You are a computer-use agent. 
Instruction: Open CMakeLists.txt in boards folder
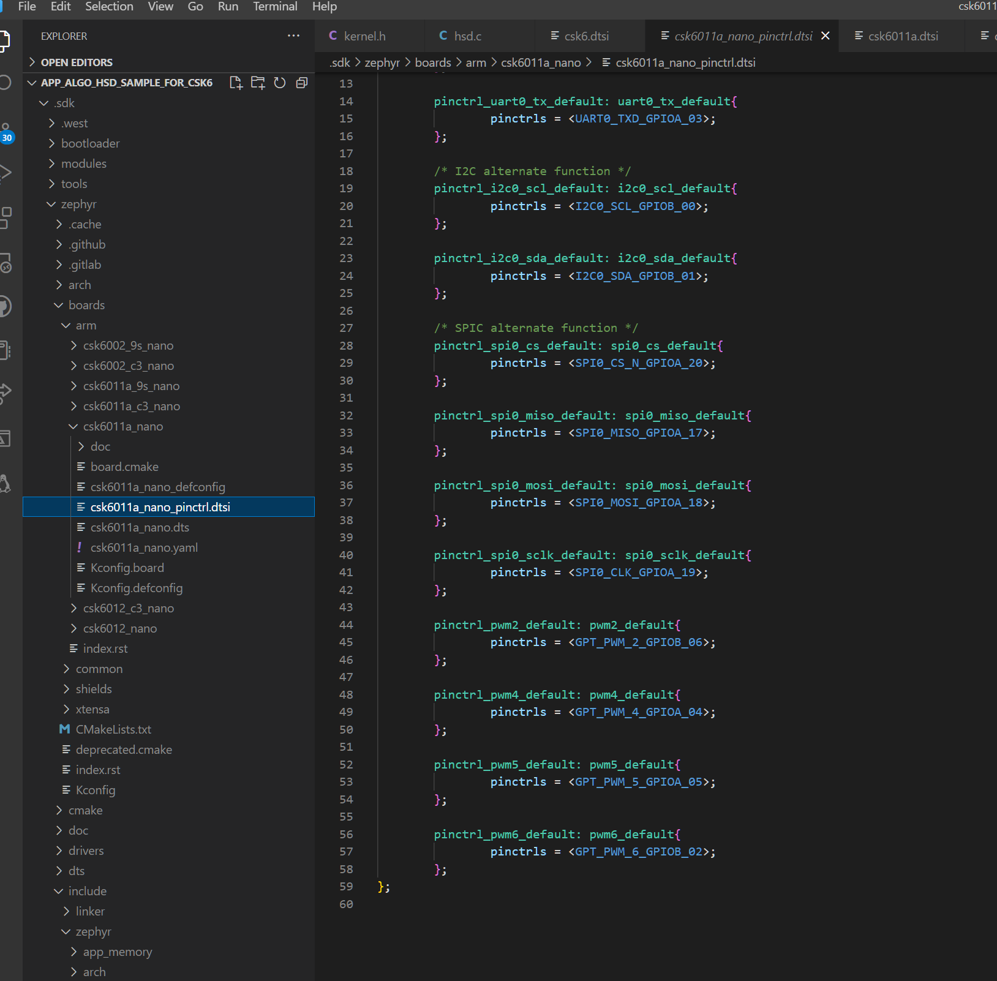tap(113, 729)
